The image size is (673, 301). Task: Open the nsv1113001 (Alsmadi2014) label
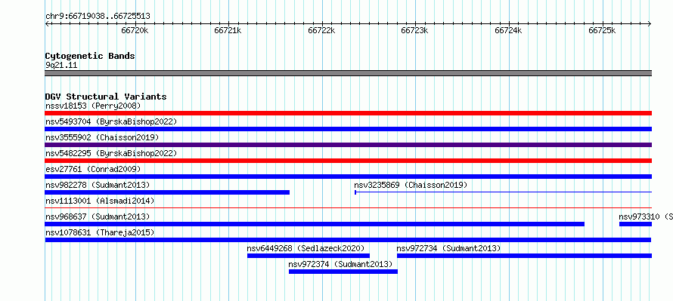point(100,201)
